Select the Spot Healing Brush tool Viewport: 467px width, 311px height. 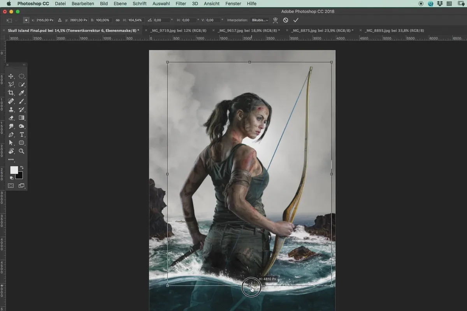point(11,101)
